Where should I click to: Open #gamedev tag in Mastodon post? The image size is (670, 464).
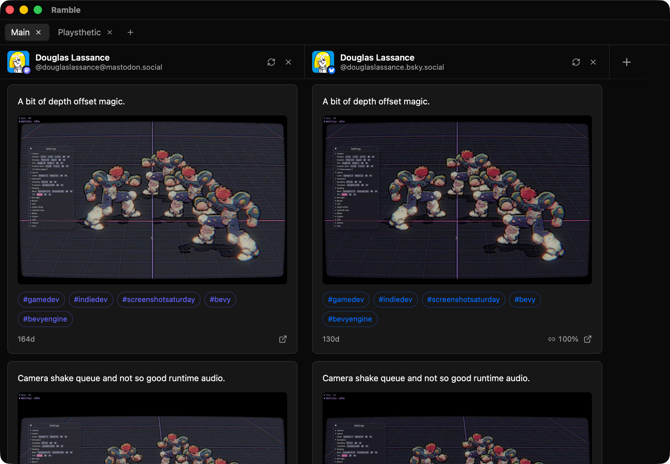click(41, 300)
